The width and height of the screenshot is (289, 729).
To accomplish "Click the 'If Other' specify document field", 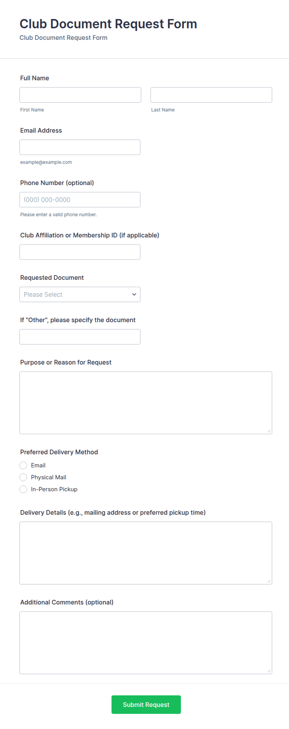I will pos(80,337).
